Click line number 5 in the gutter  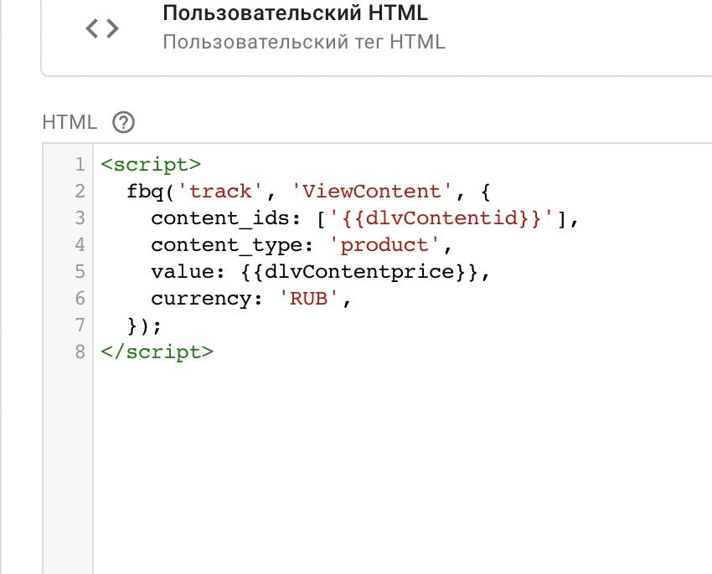[x=80, y=272]
